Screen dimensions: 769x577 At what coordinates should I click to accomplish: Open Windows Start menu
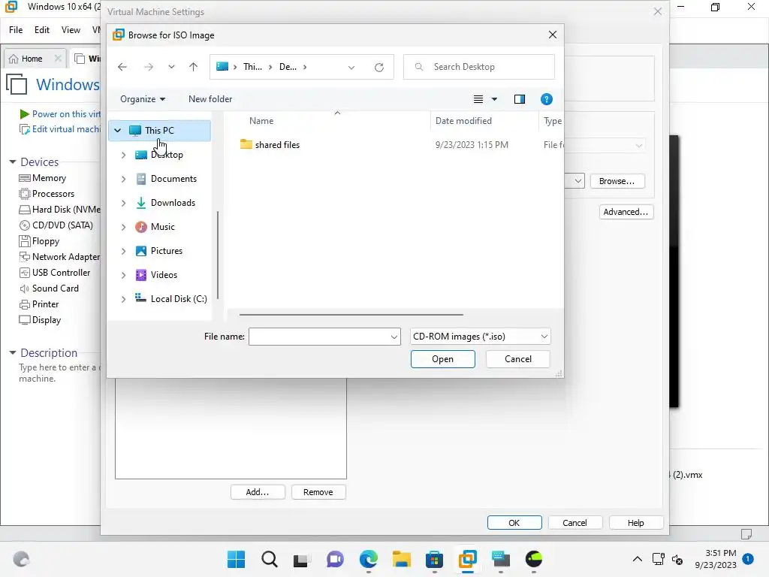click(236, 559)
